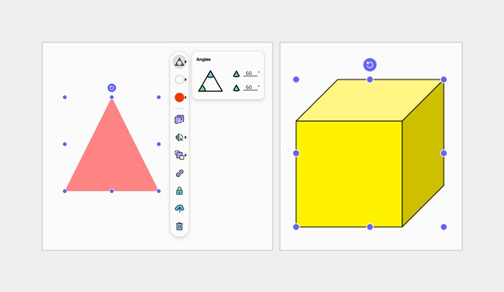Select the yellow cube front face
Screen dimensions: 504x292
[x=348, y=173]
